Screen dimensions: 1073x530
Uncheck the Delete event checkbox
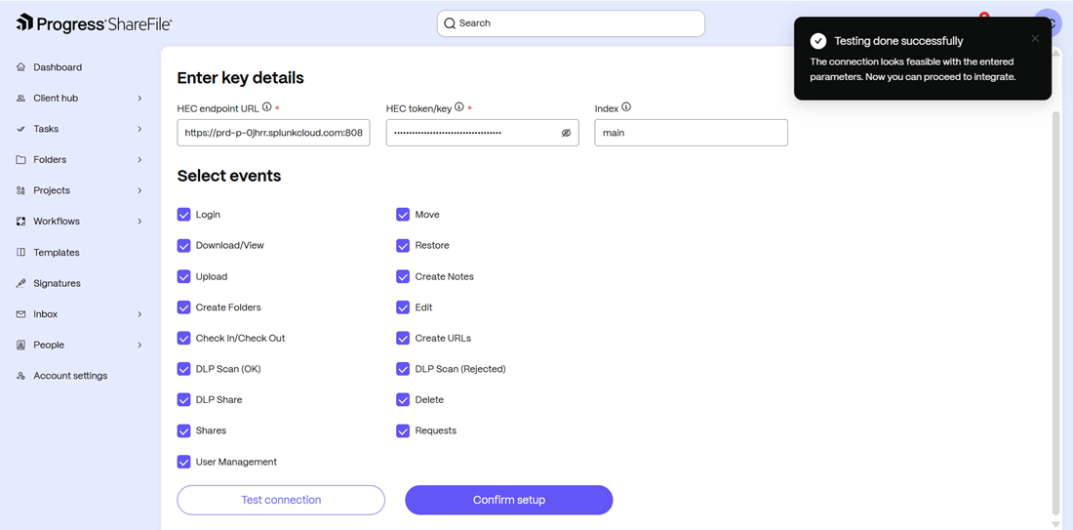403,400
